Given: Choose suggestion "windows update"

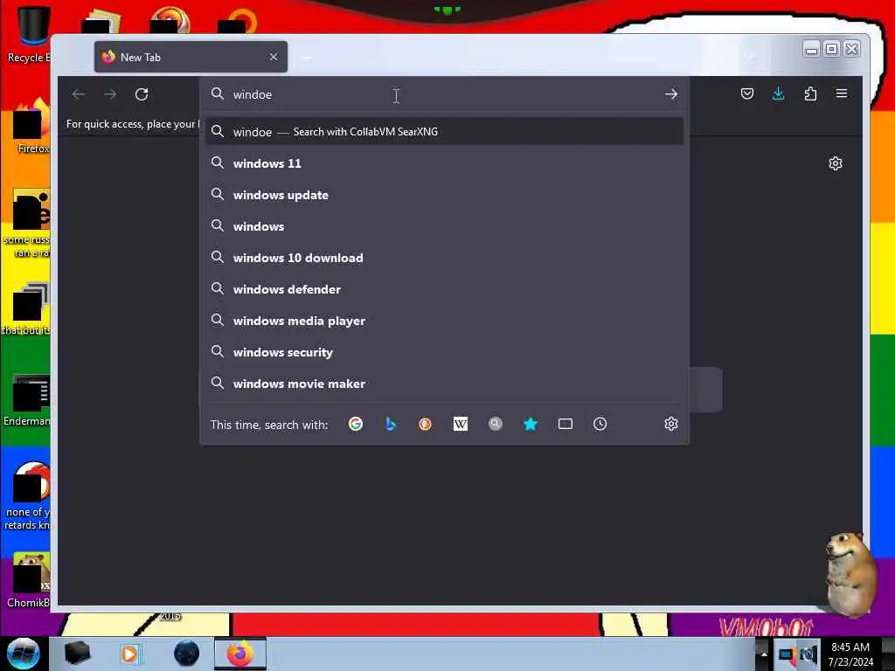Looking at the screenshot, I should tap(444, 195).
